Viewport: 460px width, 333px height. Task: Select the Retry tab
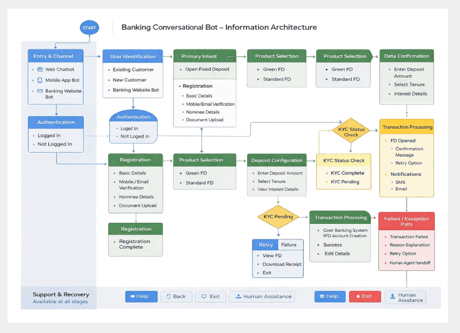pos(266,245)
